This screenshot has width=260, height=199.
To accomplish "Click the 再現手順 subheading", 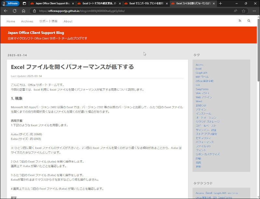I will (x=17, y=121).
